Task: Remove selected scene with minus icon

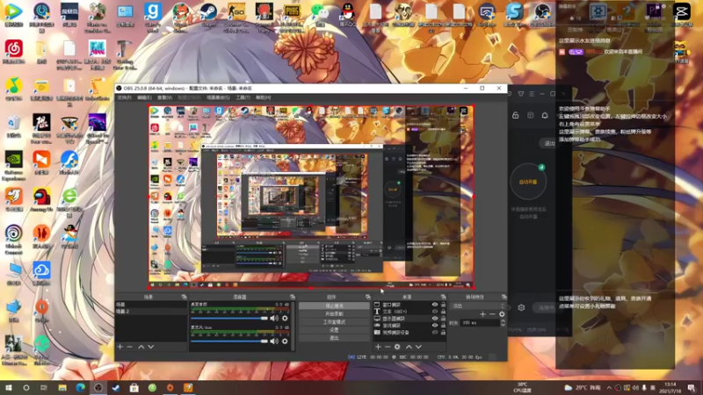Action: pos(129,347)
